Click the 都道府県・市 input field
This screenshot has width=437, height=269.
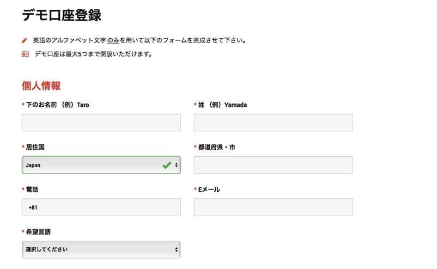274,165
